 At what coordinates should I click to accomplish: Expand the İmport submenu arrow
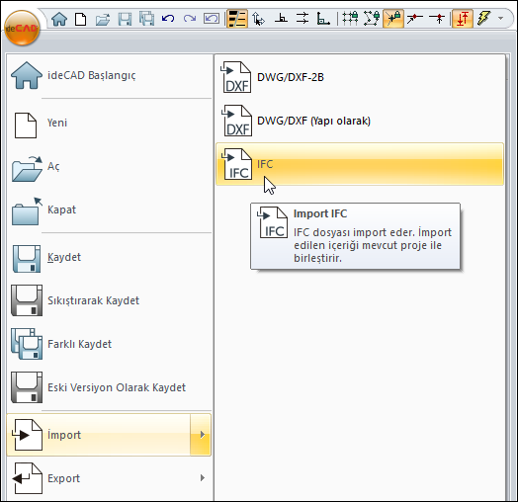coord(201,435)
